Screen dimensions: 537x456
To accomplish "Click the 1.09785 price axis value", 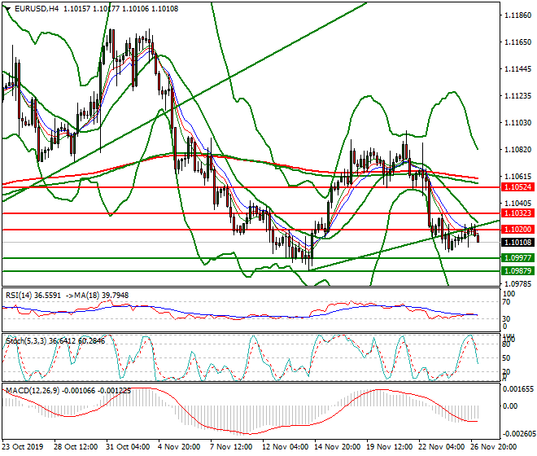I will tap(518, 284).
